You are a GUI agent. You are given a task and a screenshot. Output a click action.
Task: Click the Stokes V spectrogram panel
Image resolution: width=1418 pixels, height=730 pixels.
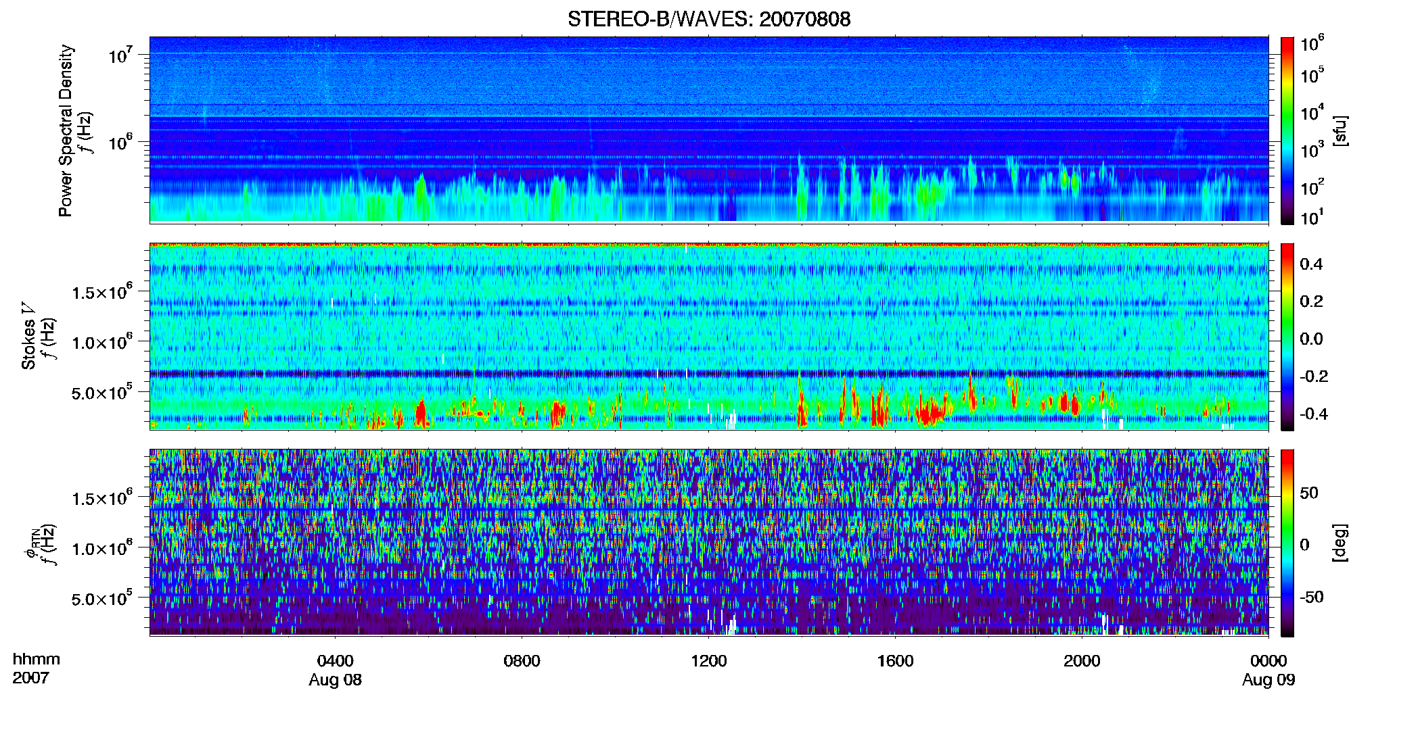(x=709, y=337)
